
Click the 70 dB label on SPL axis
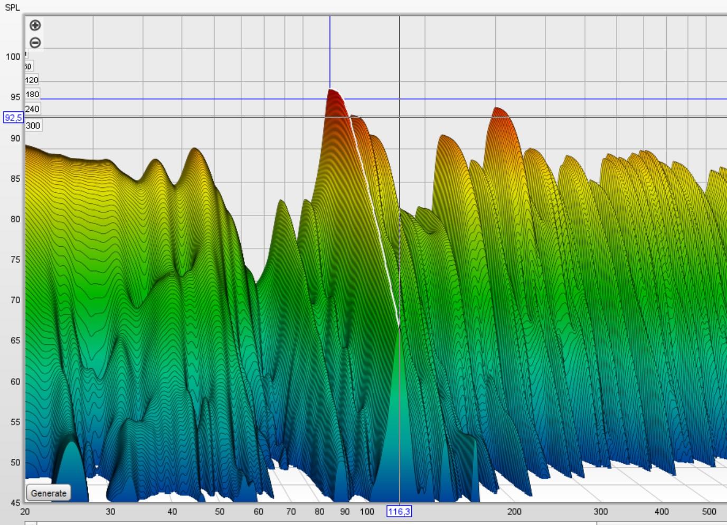pyautogui.click(x=15, y=300)
